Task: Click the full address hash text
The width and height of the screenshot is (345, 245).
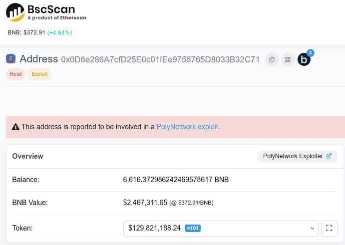Action: click(160, 59)
